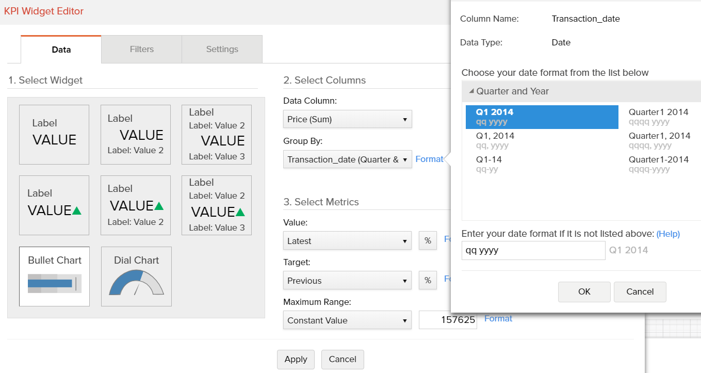Viewport: 701px width, 373px height.
Task: Select the three-value widget with green trend arrow
Action: click(x=217, y=204)
